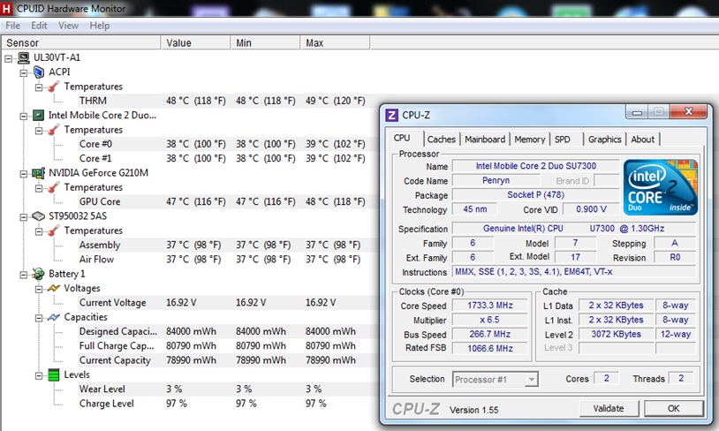Select the THRM sensor row
This screenshot has width=719, height=431.
click(222, 101)
